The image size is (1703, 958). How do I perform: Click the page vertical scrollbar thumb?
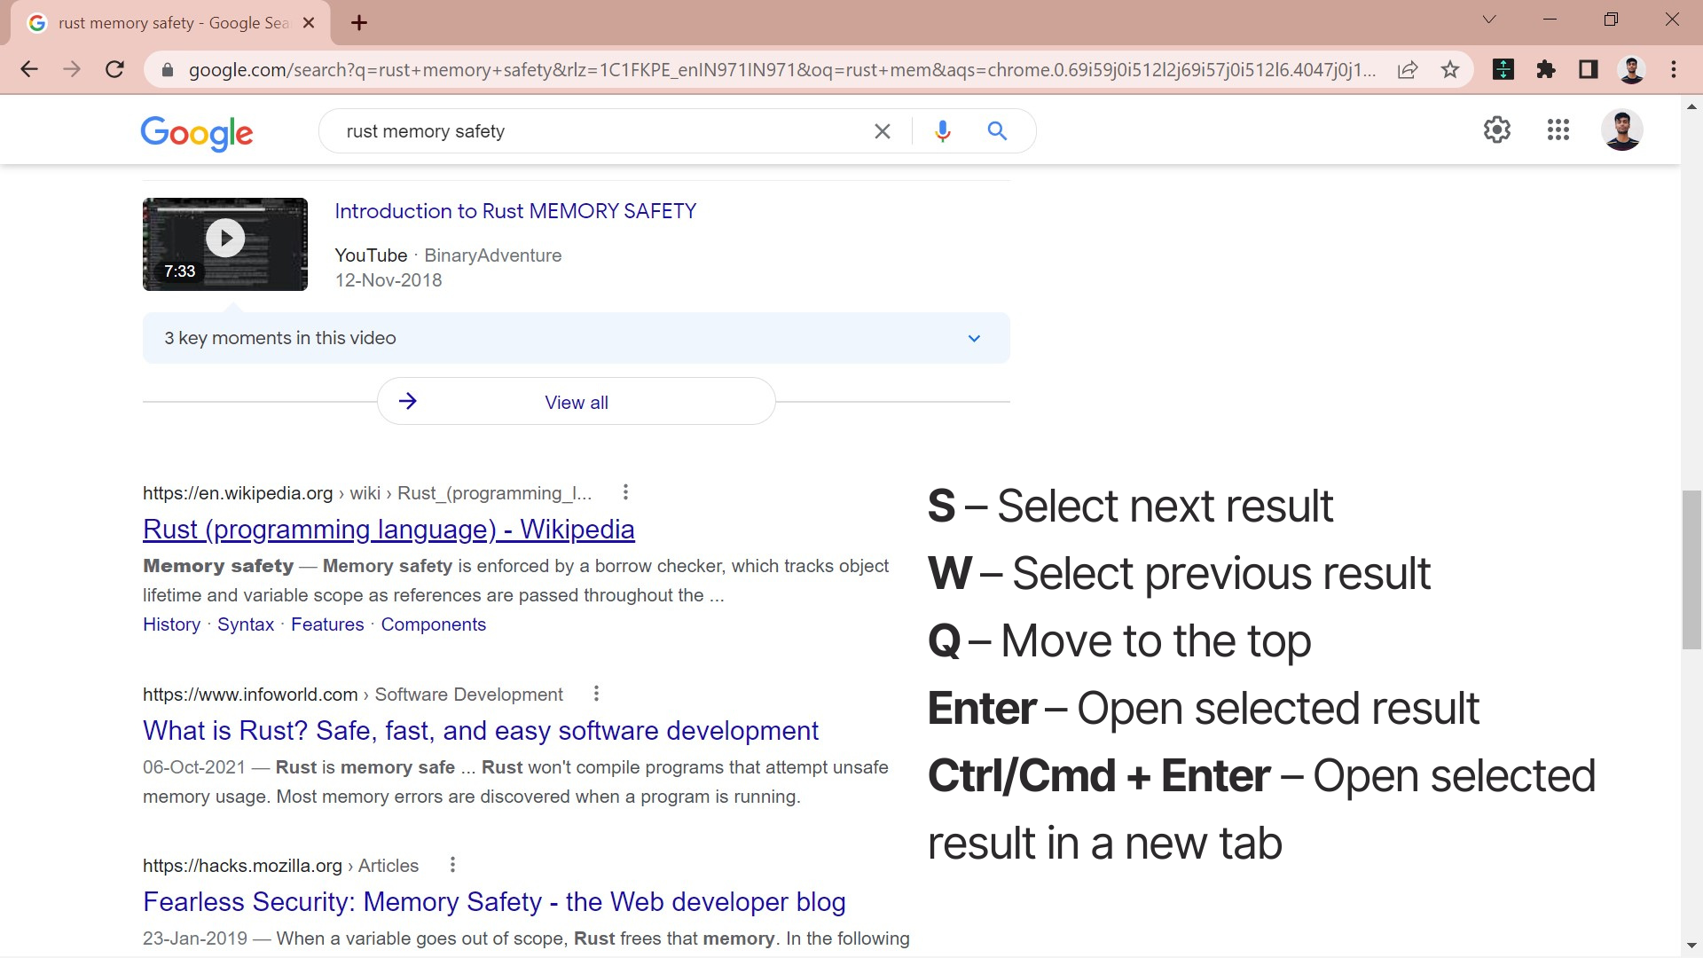[x=1691, y=568]
